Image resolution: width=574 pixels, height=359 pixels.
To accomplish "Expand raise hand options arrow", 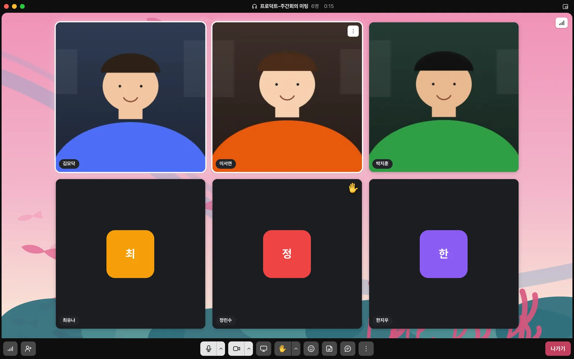I will click(x=296, y=349).
